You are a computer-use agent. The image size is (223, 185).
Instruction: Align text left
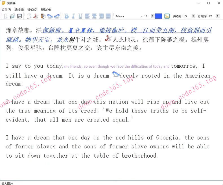click(87, 16)
